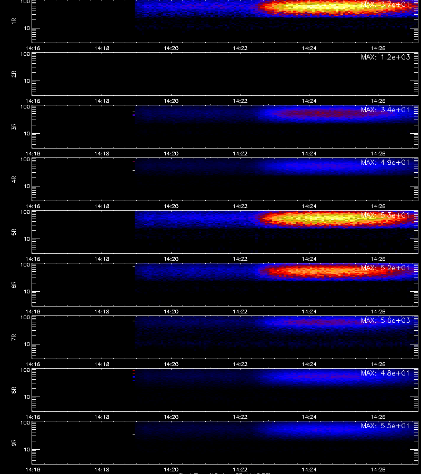Viewport: 421px width, 474px height.
Task: Click the 10 y-axis label of 9R panel
Action: click(x=27, y=450)
